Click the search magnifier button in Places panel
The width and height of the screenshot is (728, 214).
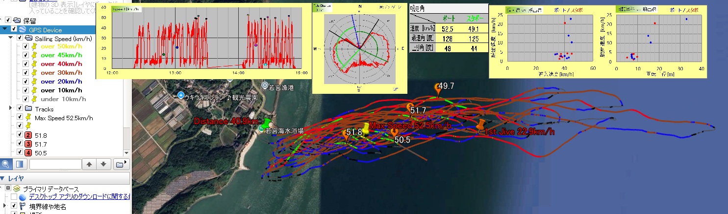point(6,164)
